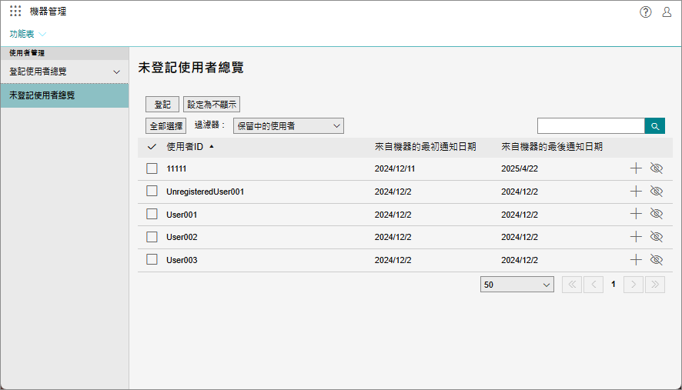Screen dimensions: 682x390
Task: Open the user account profile icon
Action: (667, 12)
